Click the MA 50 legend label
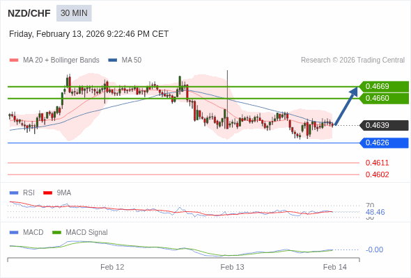The width and height of the screenshot is (411, 278). (x=132, y=60)
